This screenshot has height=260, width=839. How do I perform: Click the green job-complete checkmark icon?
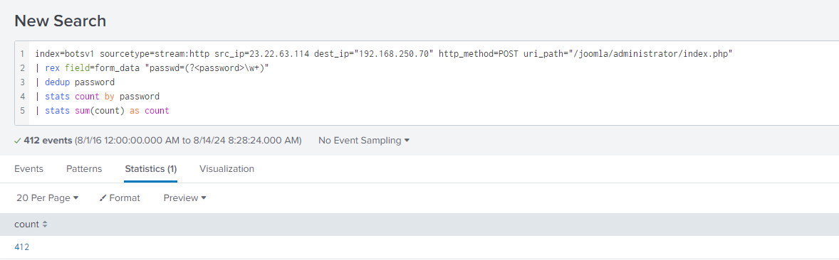click(x=18, y=141)
